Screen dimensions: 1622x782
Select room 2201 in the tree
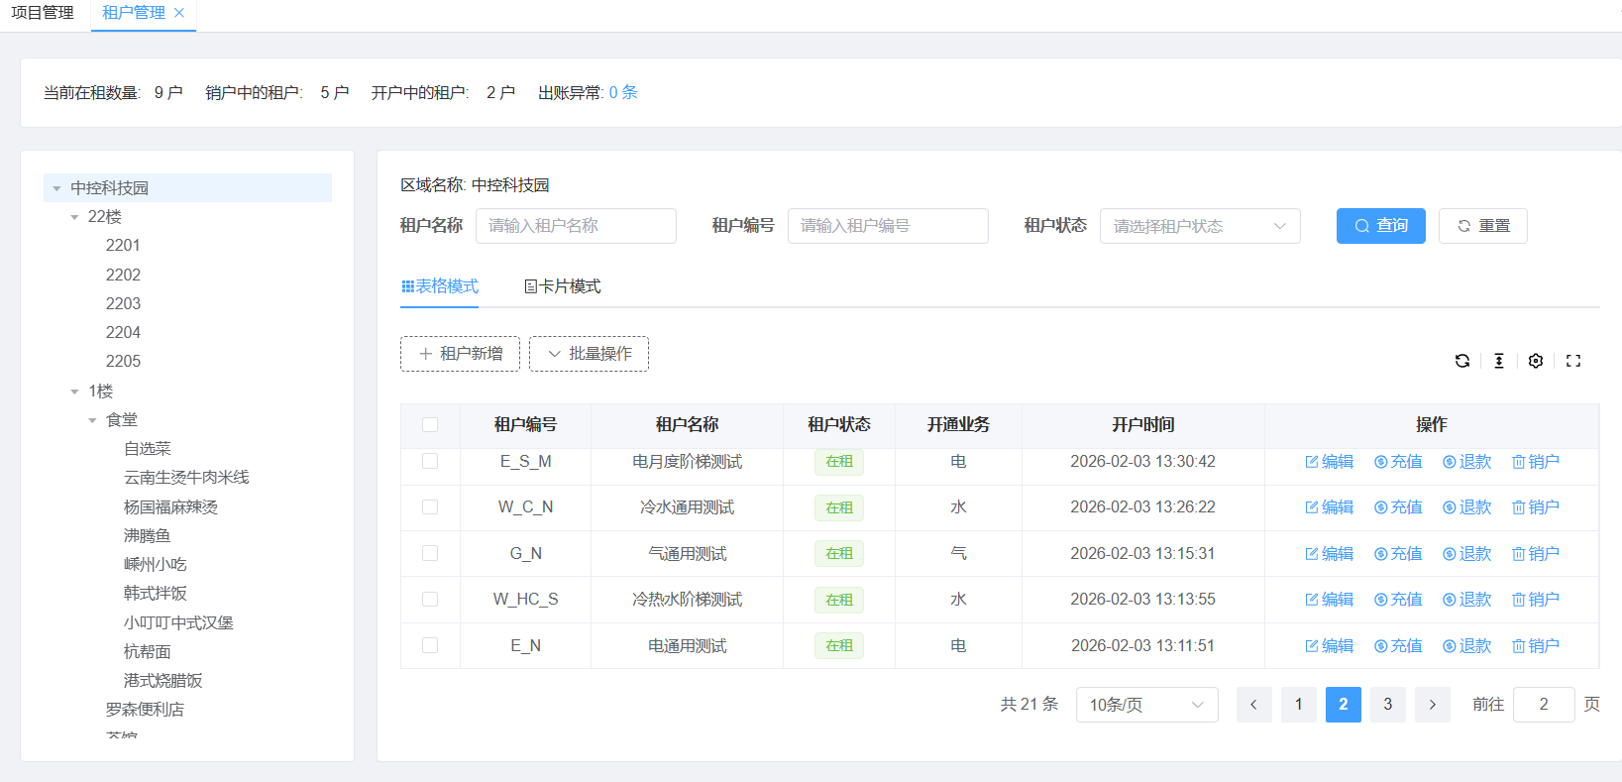[x=123, y=246]
